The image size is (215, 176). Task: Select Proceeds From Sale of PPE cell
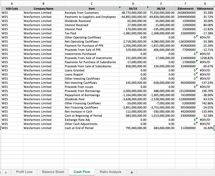92,50
